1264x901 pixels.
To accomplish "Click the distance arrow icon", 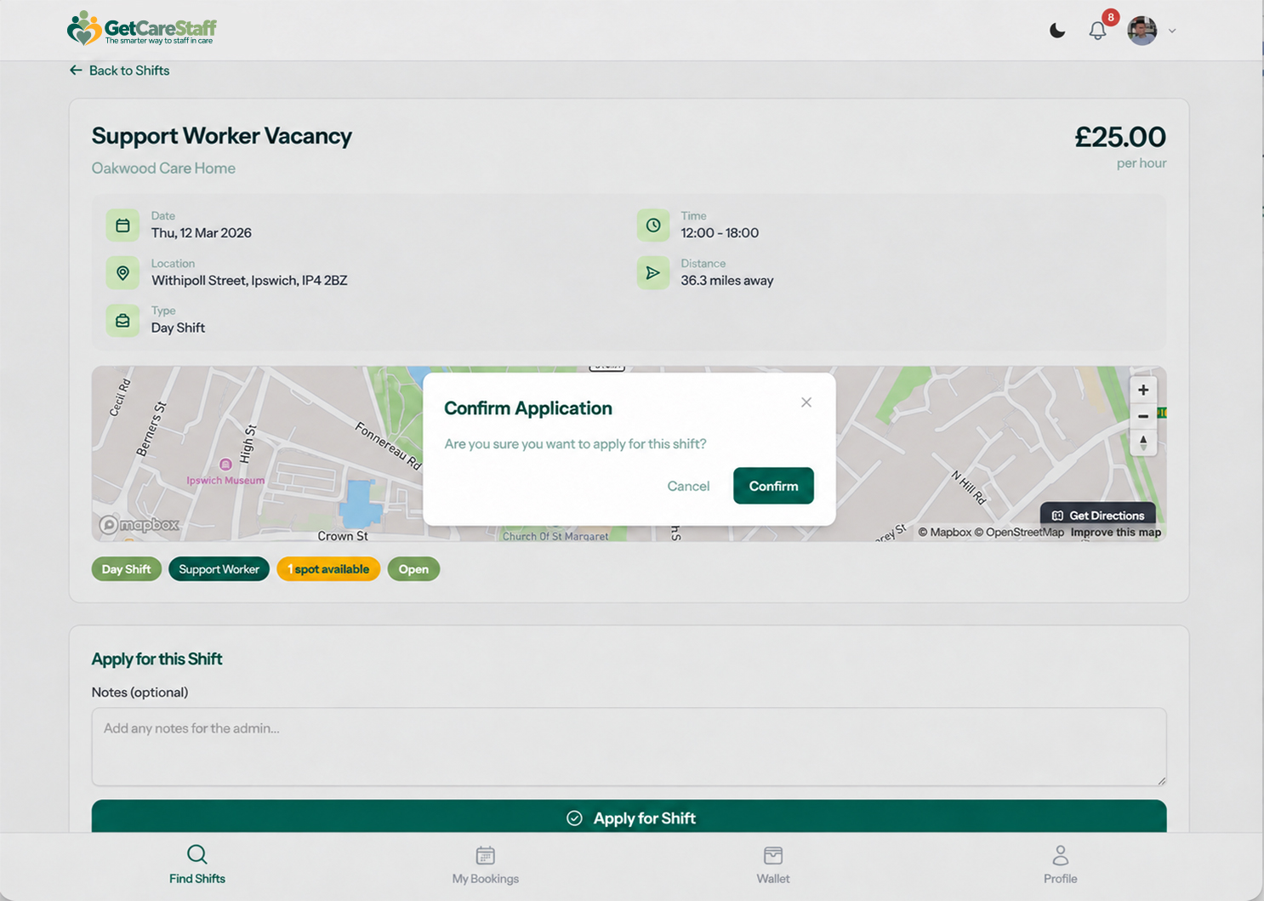I will [653, 273].
